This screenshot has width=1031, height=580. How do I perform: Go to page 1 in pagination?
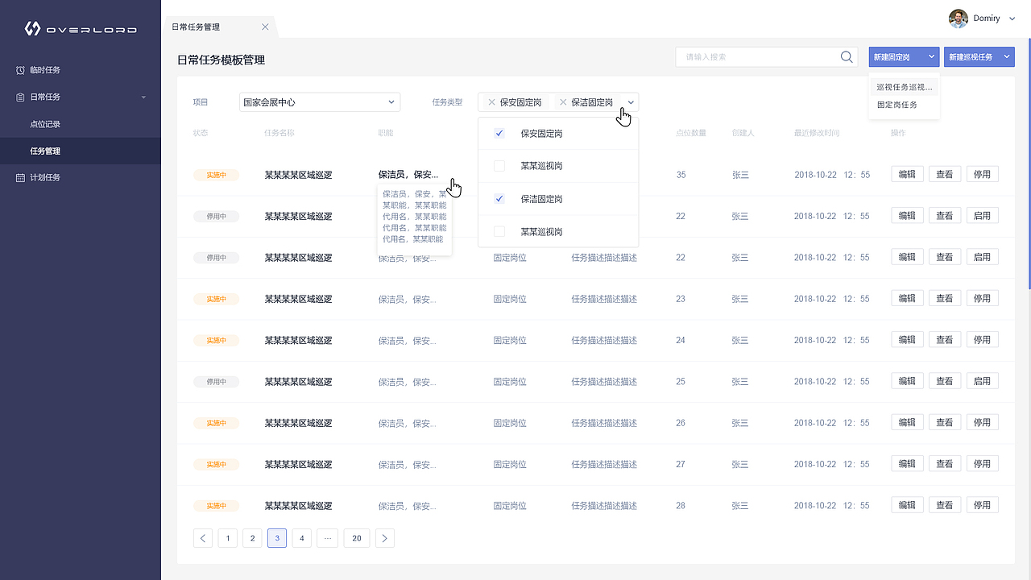click(228, 538)
